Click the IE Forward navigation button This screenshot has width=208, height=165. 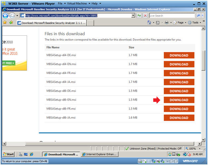tap(12, 16)
